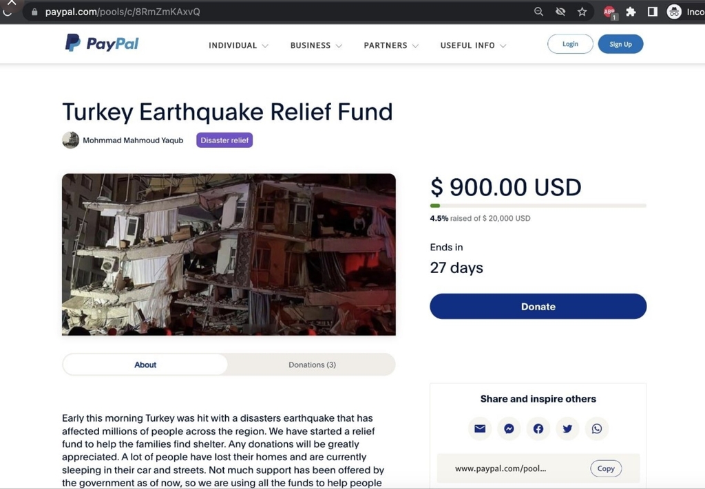Open the Partners dropdown menu
705x489 pixels.
(x=391, y=45)
